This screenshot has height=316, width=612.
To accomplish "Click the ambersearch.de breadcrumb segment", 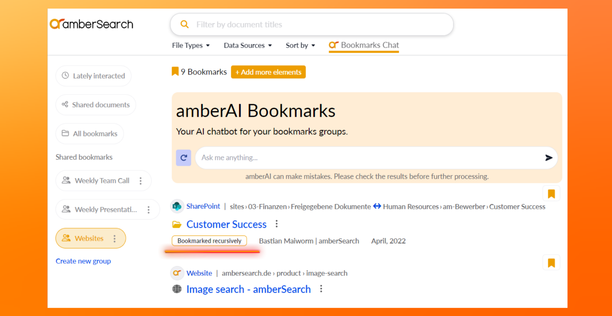I will pyautogui.click(x=246, y=273).
